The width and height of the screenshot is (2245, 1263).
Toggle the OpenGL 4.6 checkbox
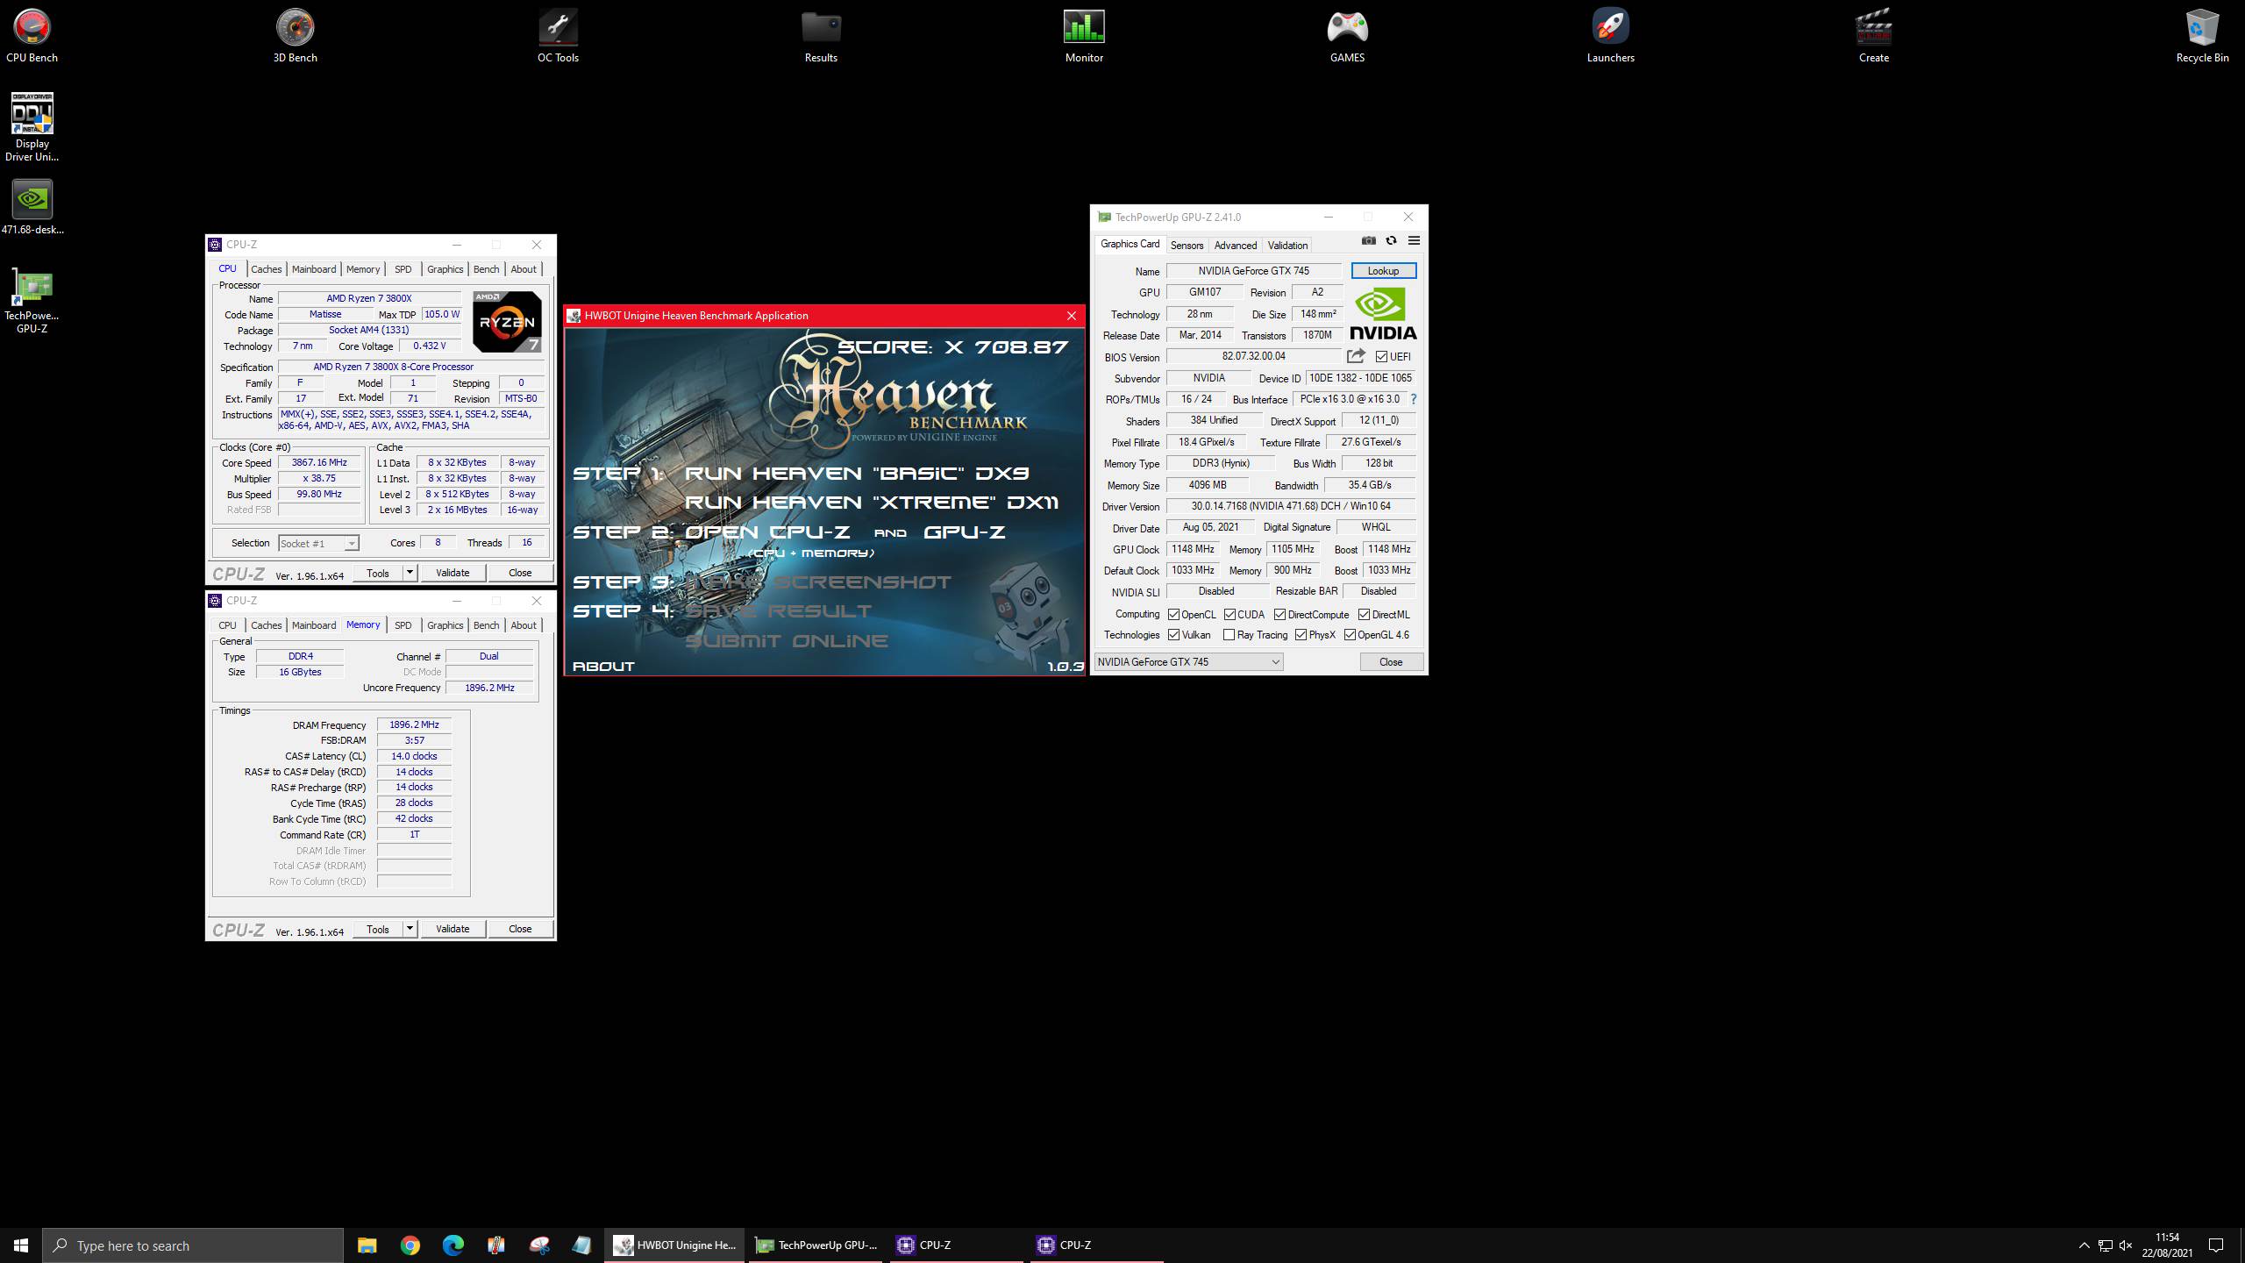[1350, 635]
